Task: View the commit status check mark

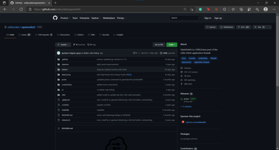Action: pyautogui.click(x=139, y=53)
